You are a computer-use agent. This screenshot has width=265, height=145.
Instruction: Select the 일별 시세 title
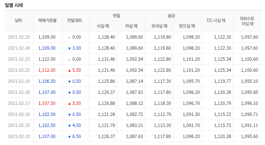[x=14, y=5]
